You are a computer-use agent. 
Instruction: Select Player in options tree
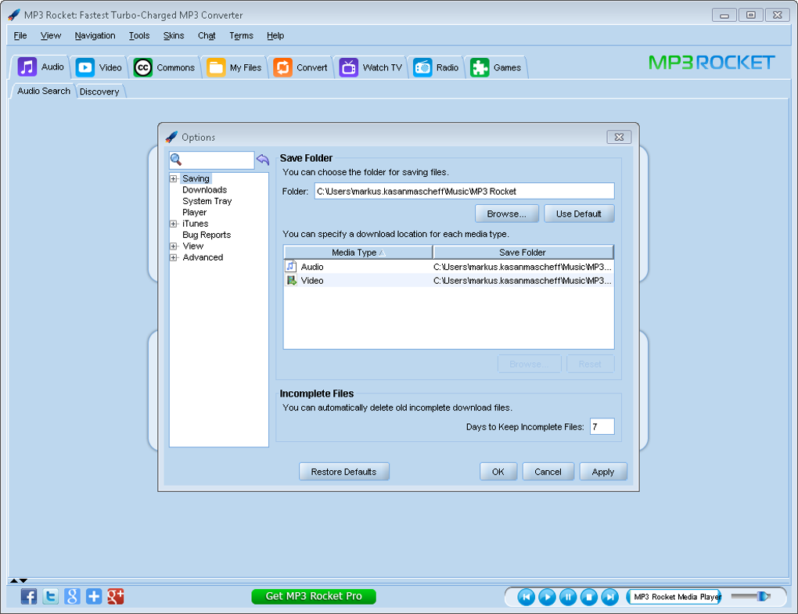pyautogui.click(x=194, y=212)
